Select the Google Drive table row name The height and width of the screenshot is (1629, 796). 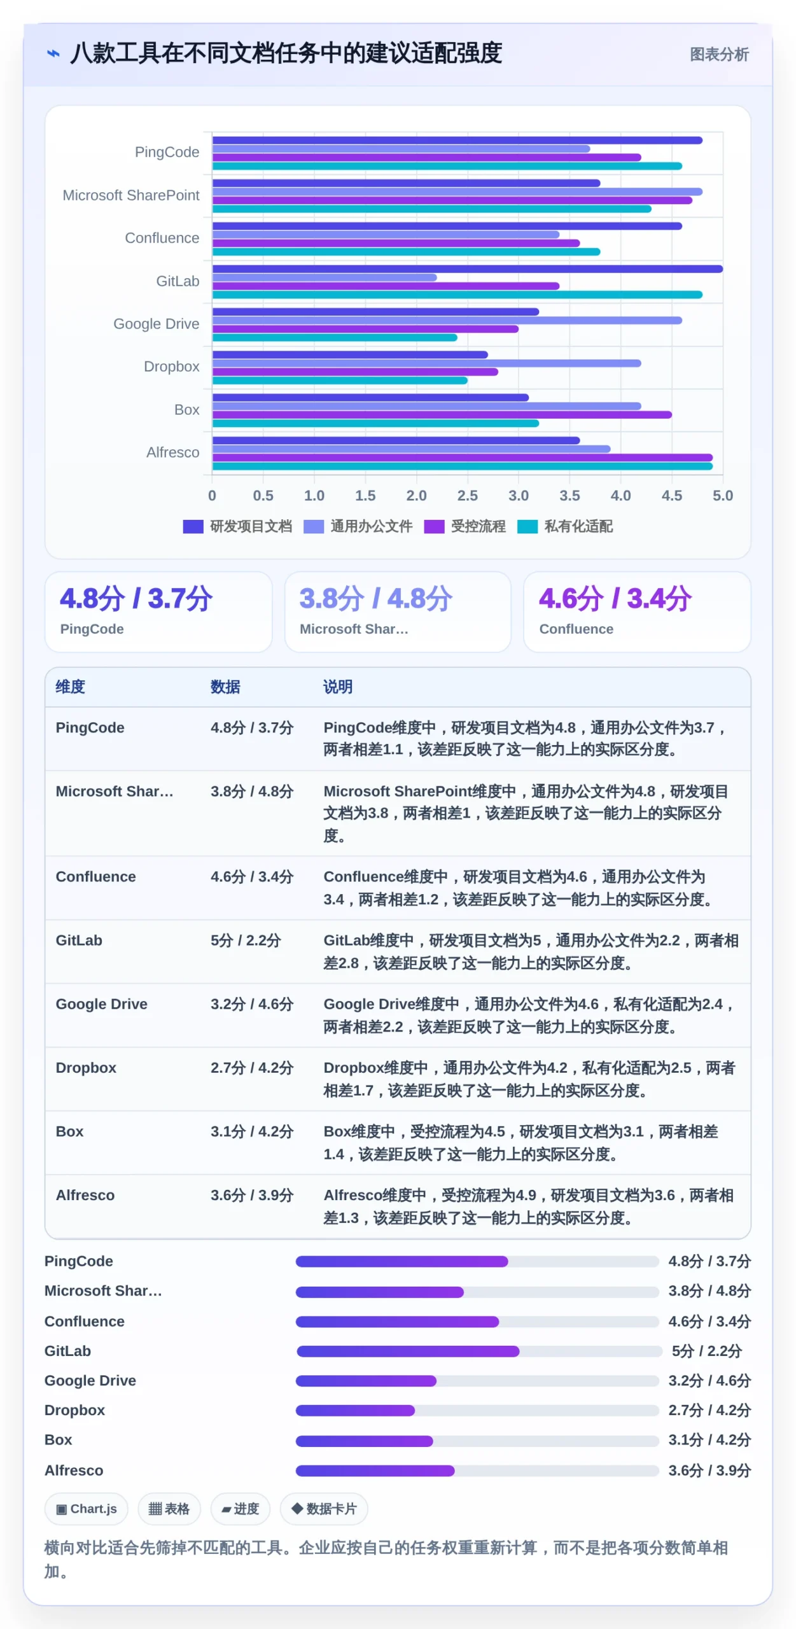coord(101,1004)
